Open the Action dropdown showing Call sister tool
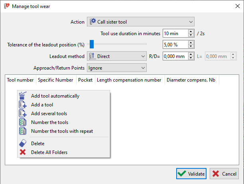Viewport: 244px width, 184px height. point(140,22)
